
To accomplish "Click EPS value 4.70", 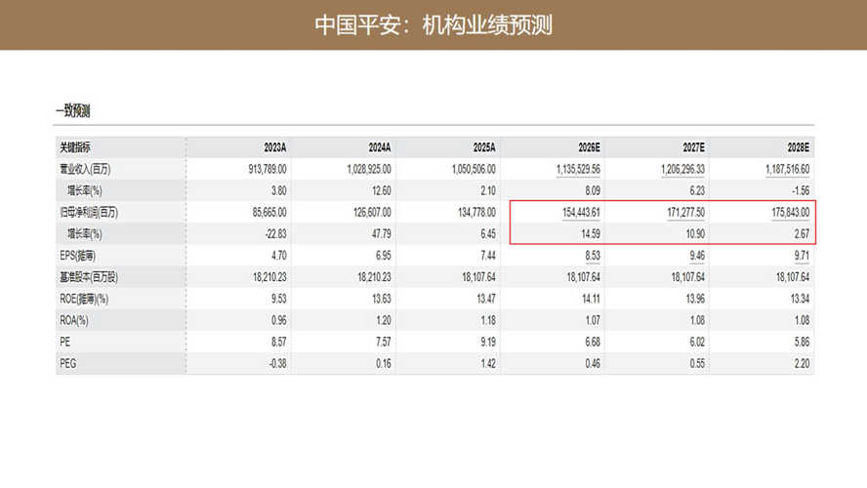I will tap(278, 256).
